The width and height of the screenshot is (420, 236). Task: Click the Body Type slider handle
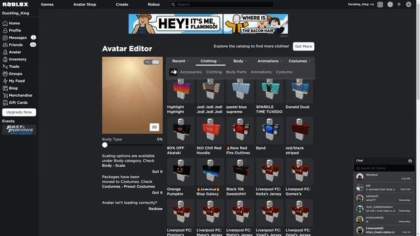[x=105, y=145]
